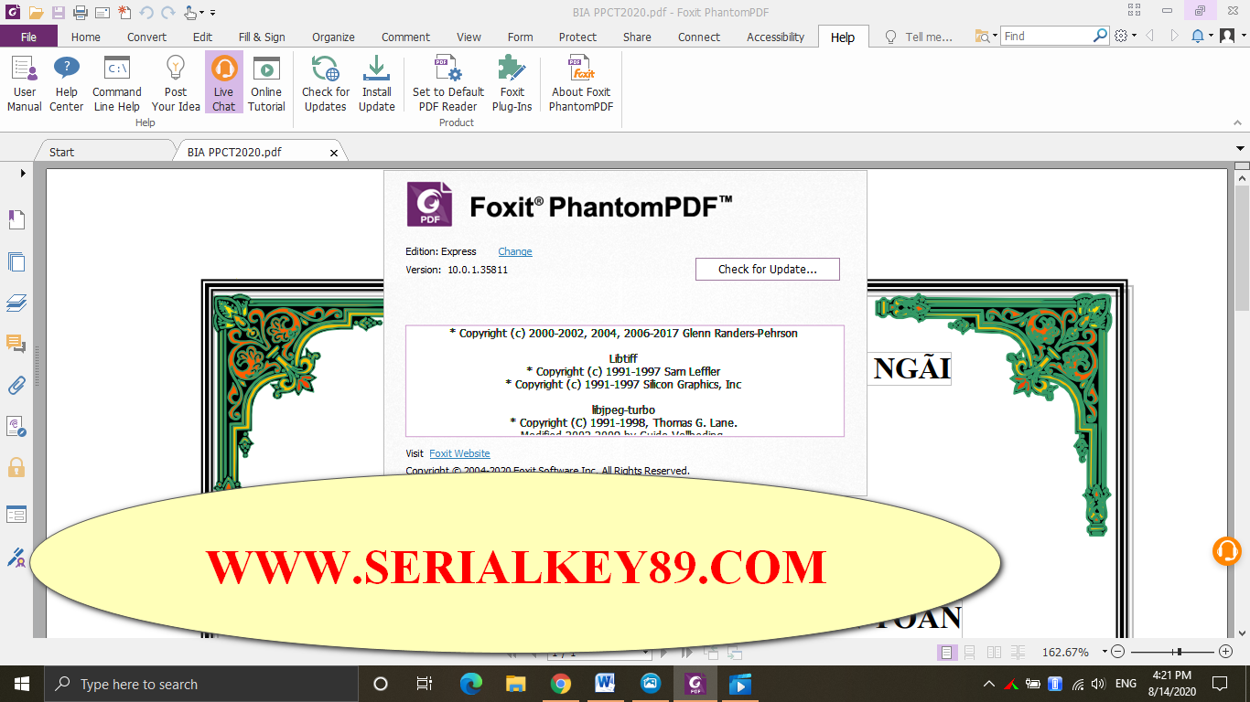This screenshot has height=702, width=1250.
Task: Enable facing pages view mode
Action: [x=994, y=653]
